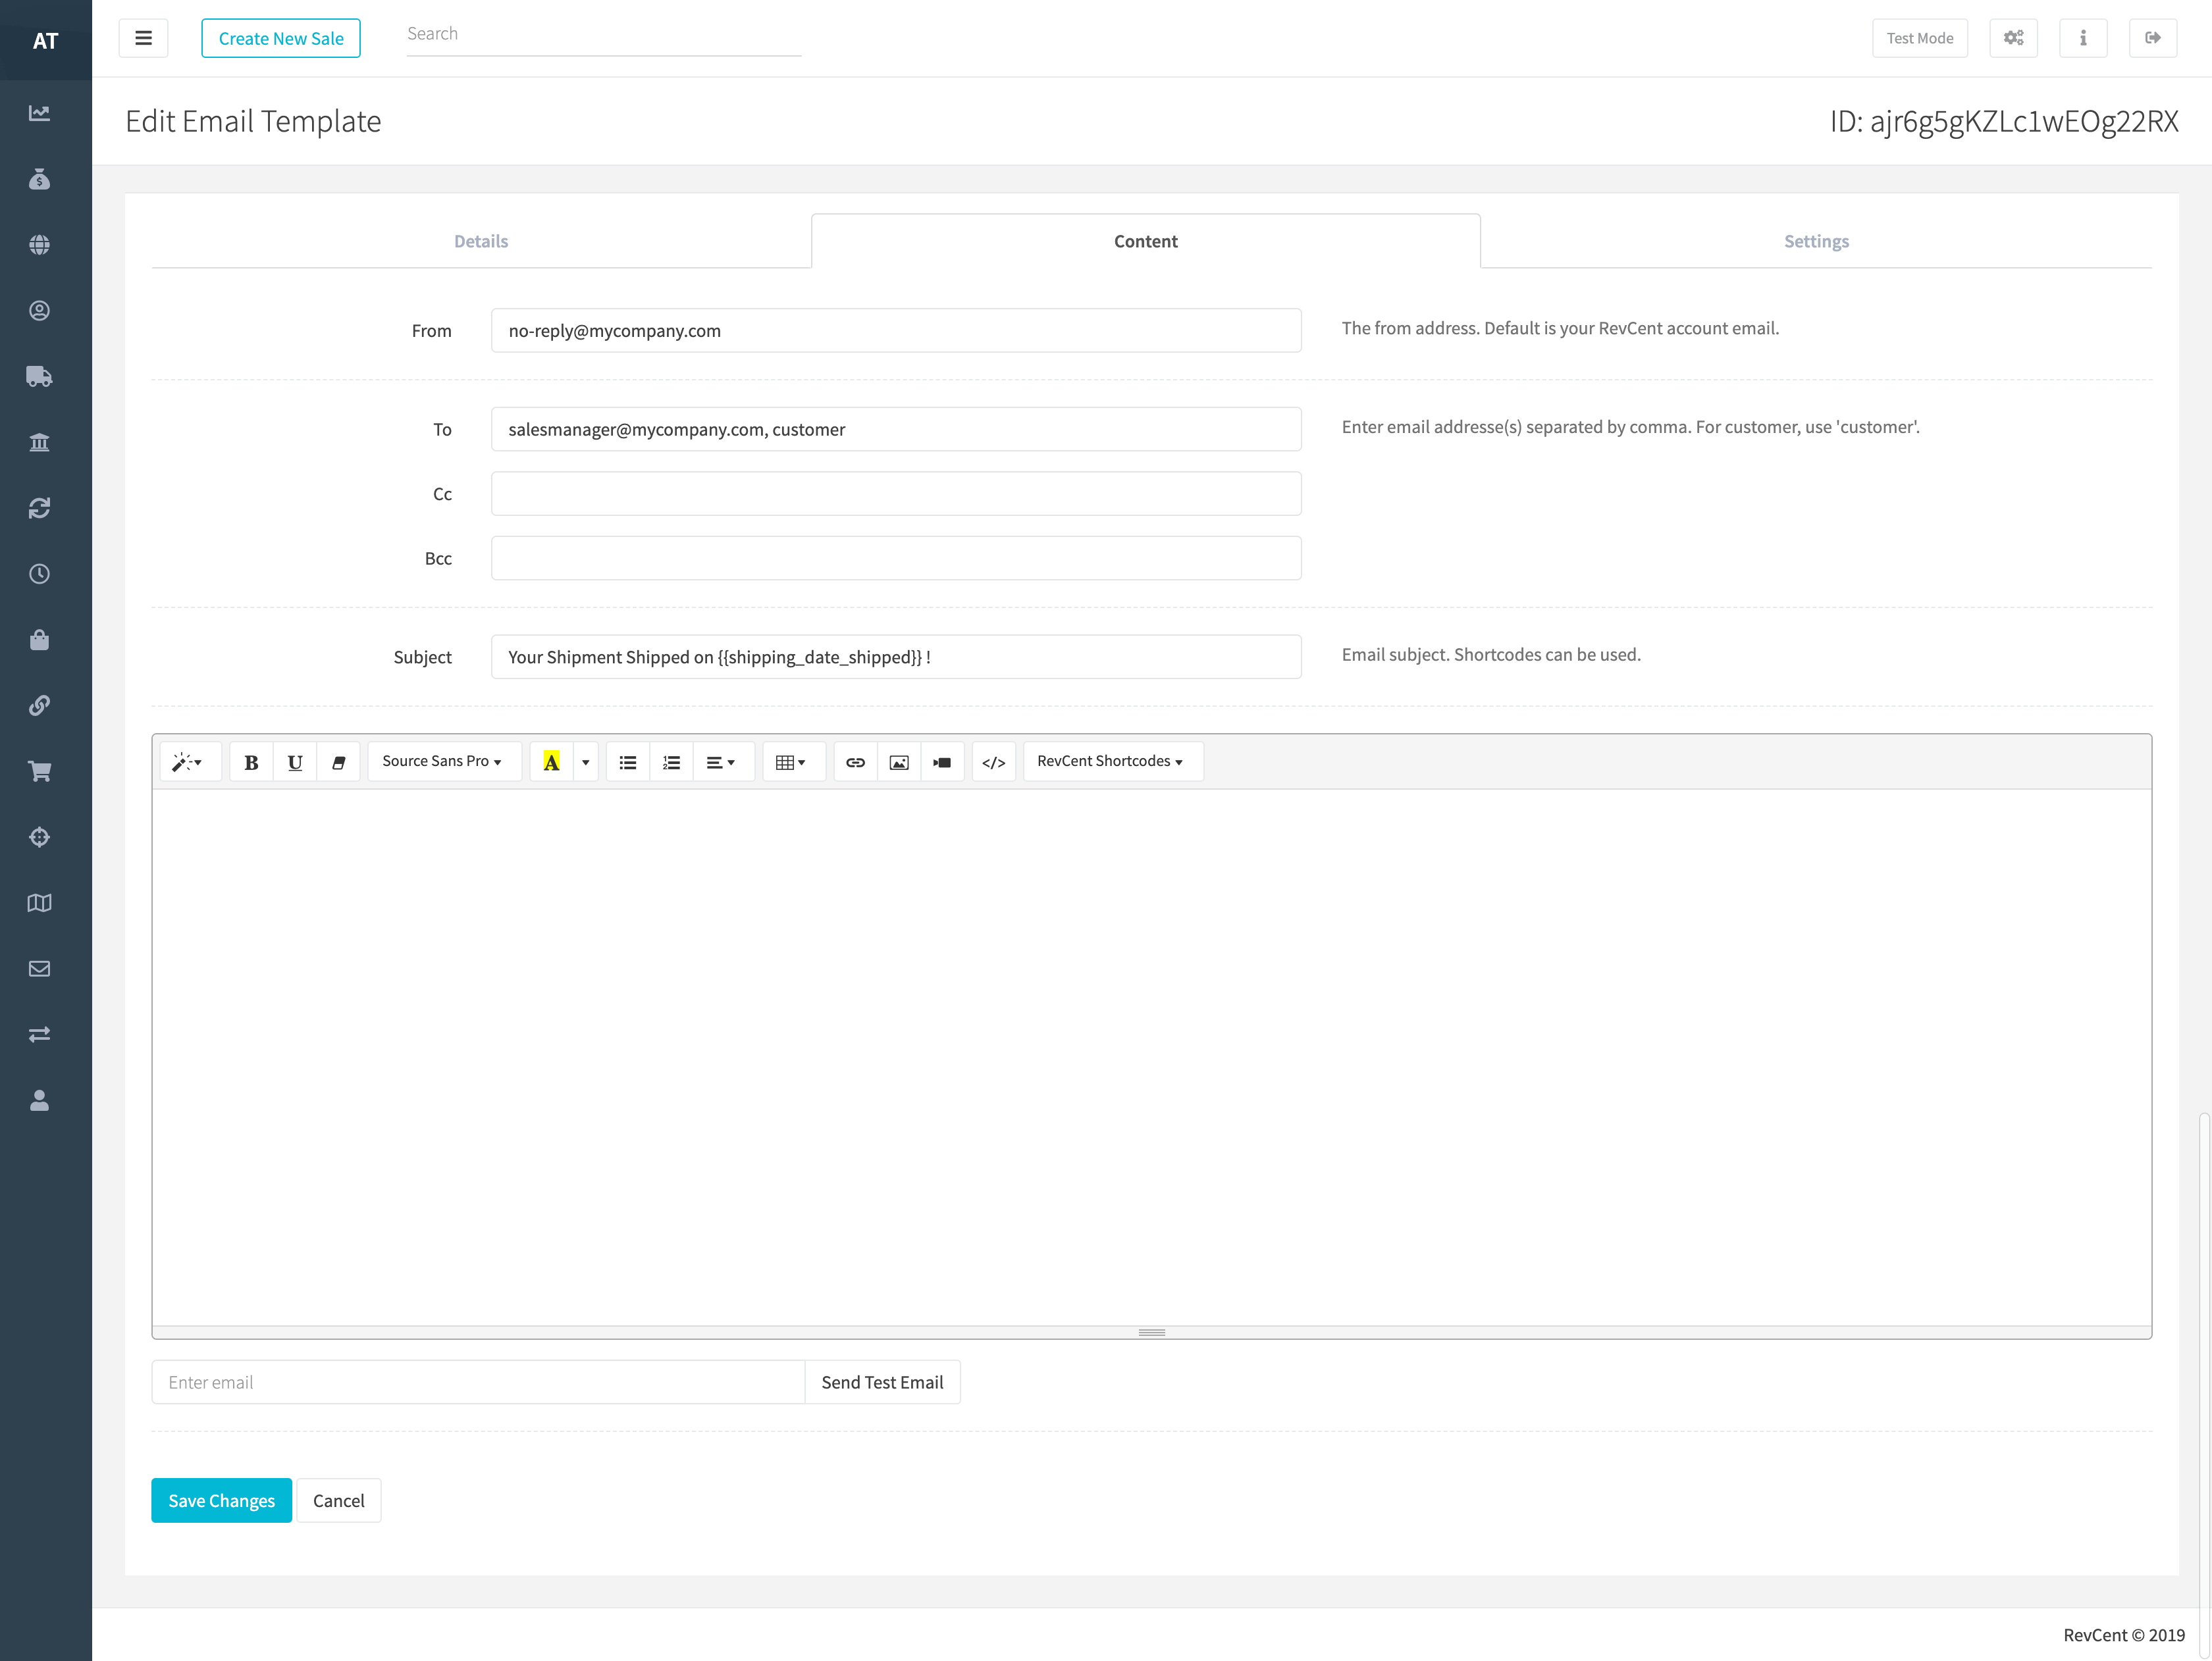The height and width of the screenshot is (1661, 2212).
Task: Click the Send Test Email button
Action: coord(882,1382)
